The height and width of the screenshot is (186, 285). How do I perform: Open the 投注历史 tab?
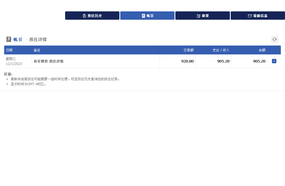pos(92,16)
